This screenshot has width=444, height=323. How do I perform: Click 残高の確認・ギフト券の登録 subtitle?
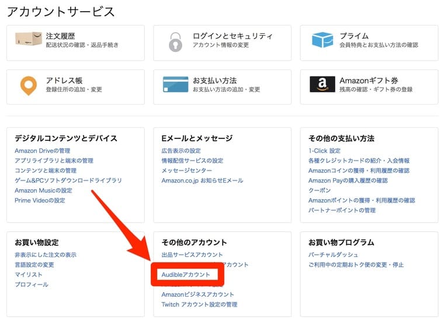coord(376,89)
